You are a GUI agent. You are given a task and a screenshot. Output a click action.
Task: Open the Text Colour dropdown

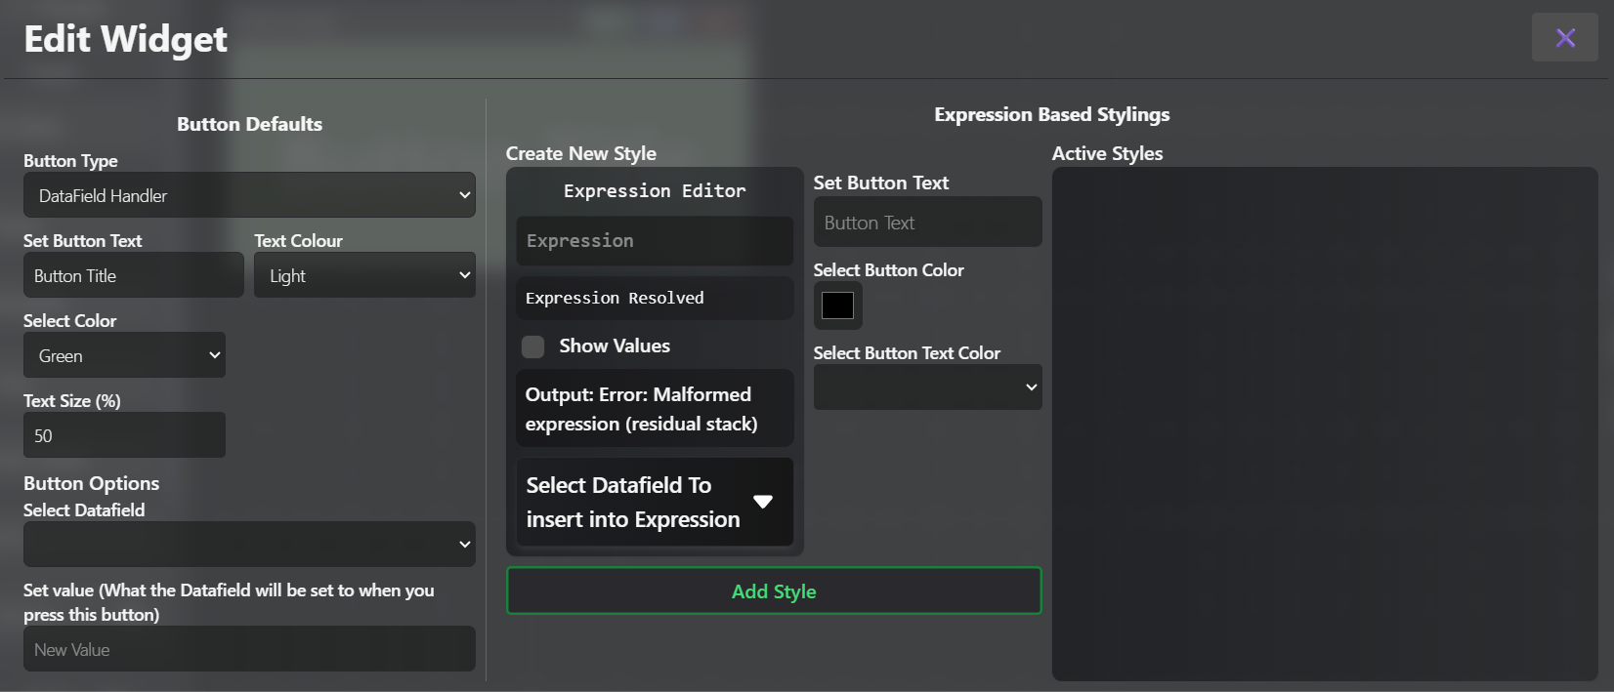tap(364, 276)
